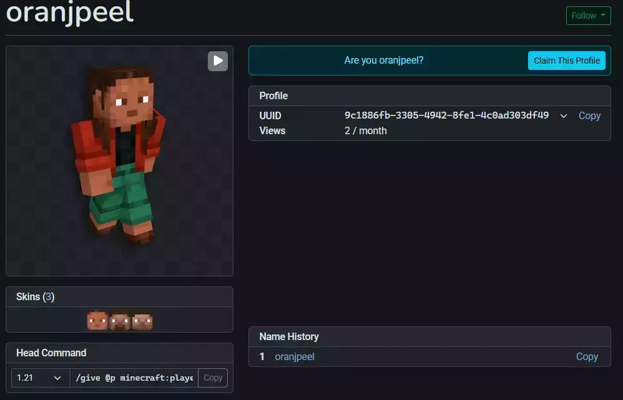Select the second skin head thumbnail

[x=120, y=321]
